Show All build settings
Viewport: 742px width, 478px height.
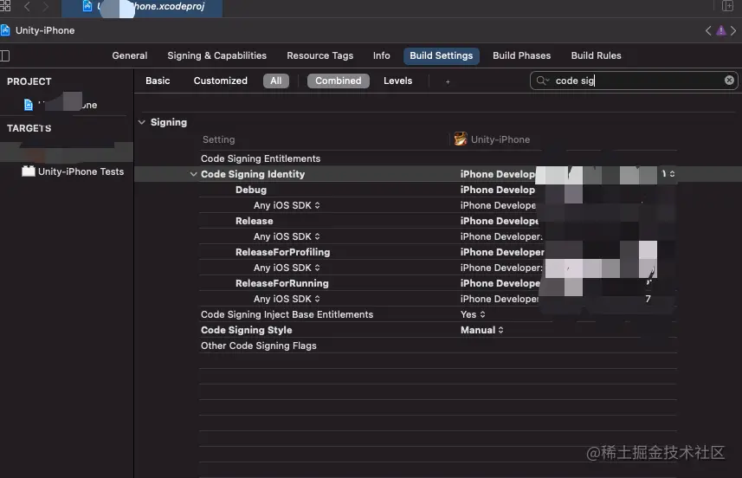coord(276,81)
